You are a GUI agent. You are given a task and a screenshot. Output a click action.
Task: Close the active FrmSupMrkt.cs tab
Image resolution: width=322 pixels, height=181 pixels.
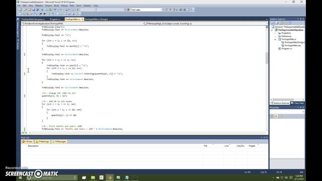pos(83,19)
